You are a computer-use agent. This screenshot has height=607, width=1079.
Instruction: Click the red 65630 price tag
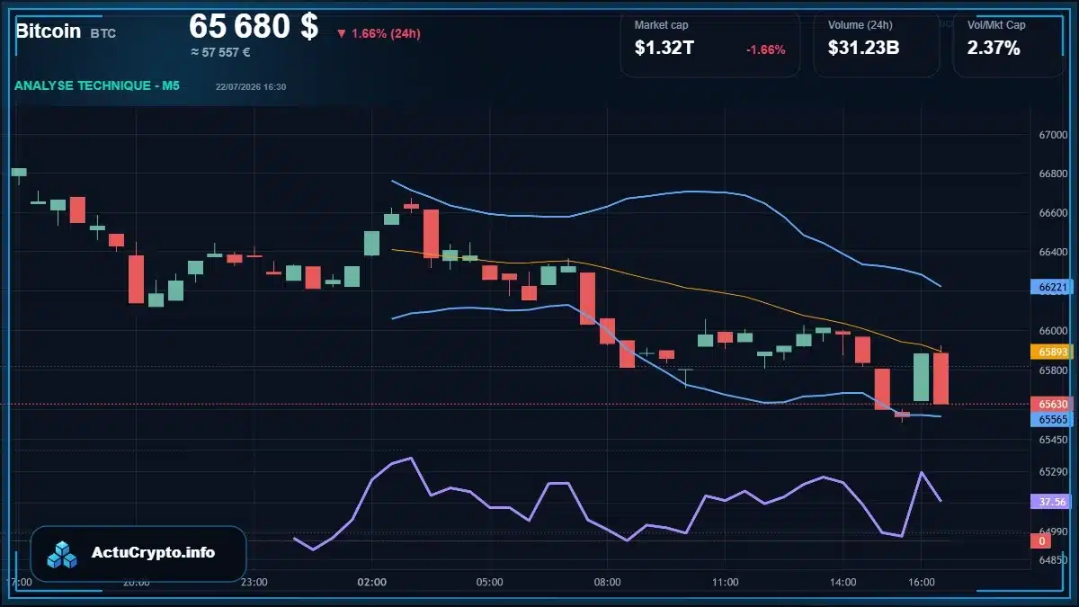pyautogui.click(x=1051, y=405)
